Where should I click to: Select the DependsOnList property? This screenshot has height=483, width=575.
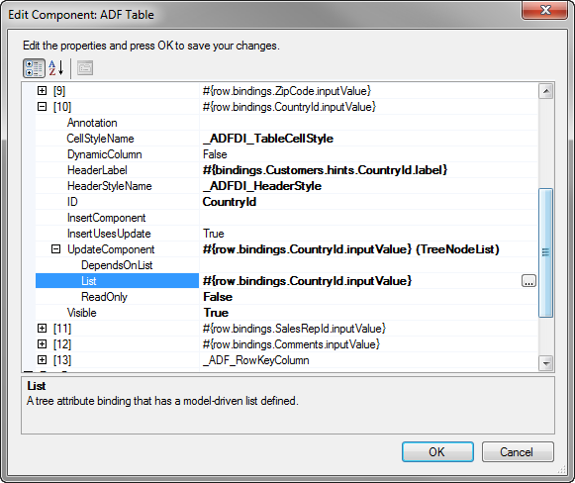pyautogui.click(x=117, y=265)
